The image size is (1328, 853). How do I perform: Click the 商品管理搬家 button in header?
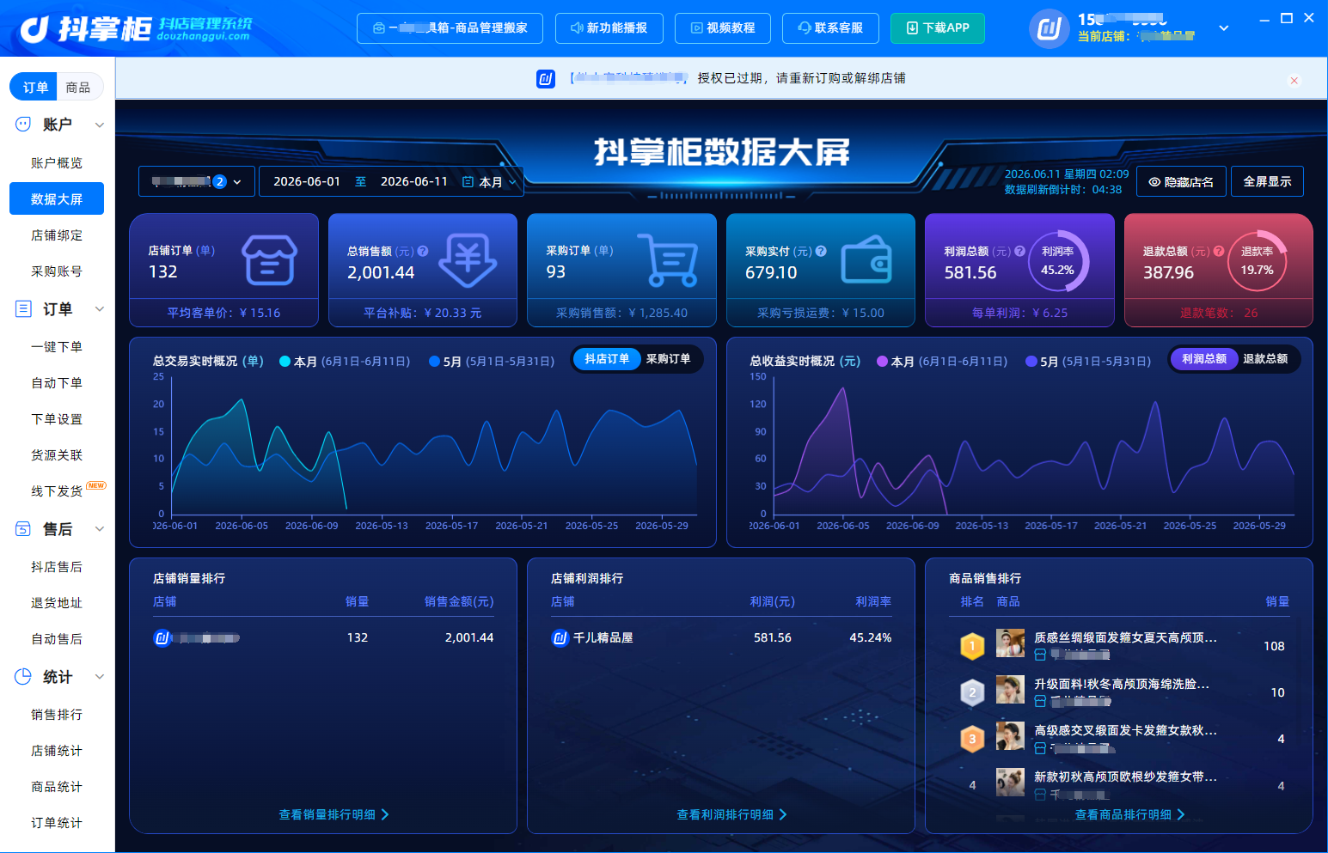pos(450,28)
